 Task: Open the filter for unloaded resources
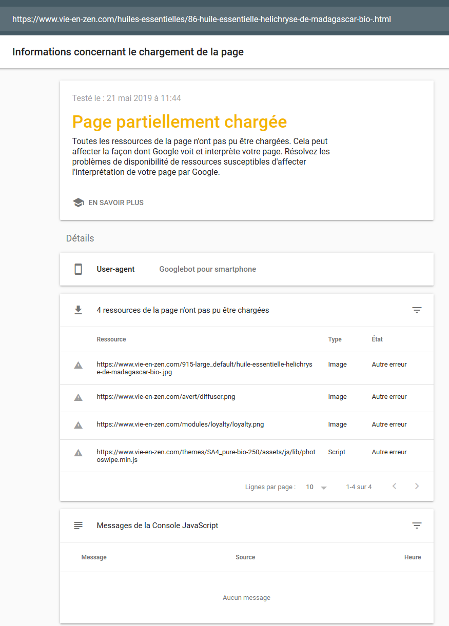[x=417, y=310]
